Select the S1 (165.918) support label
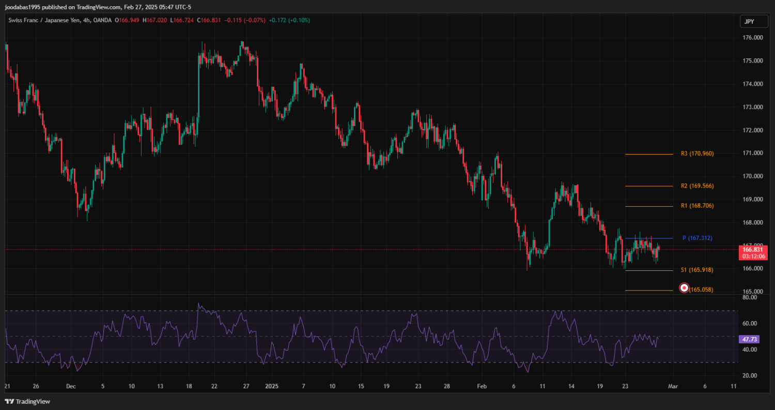775x410 pixels. tap(697, 270)
